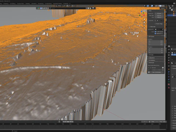The width and height of the screenshot is (176, 132).
Task: Click the 3D Cursor Location X field
Action: [156, 41]
